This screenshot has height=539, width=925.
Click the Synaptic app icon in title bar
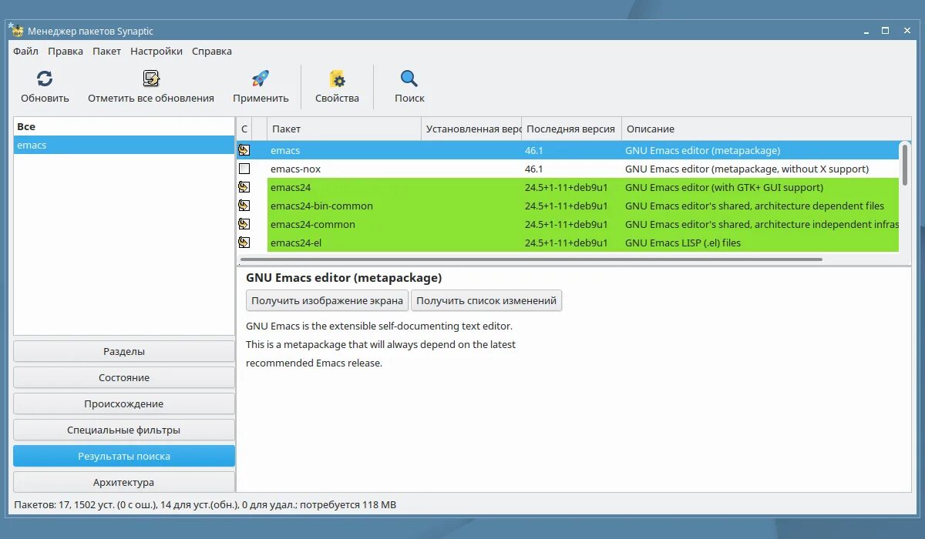pyautogui.click(x=15, y=31)
